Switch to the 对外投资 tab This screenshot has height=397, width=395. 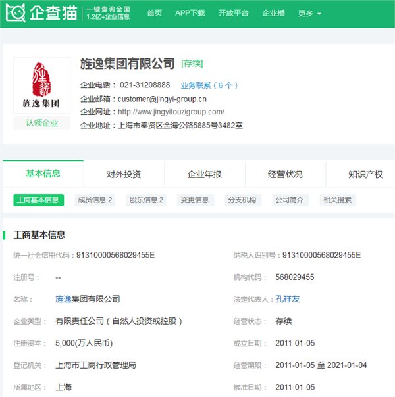tap(124, 174)
